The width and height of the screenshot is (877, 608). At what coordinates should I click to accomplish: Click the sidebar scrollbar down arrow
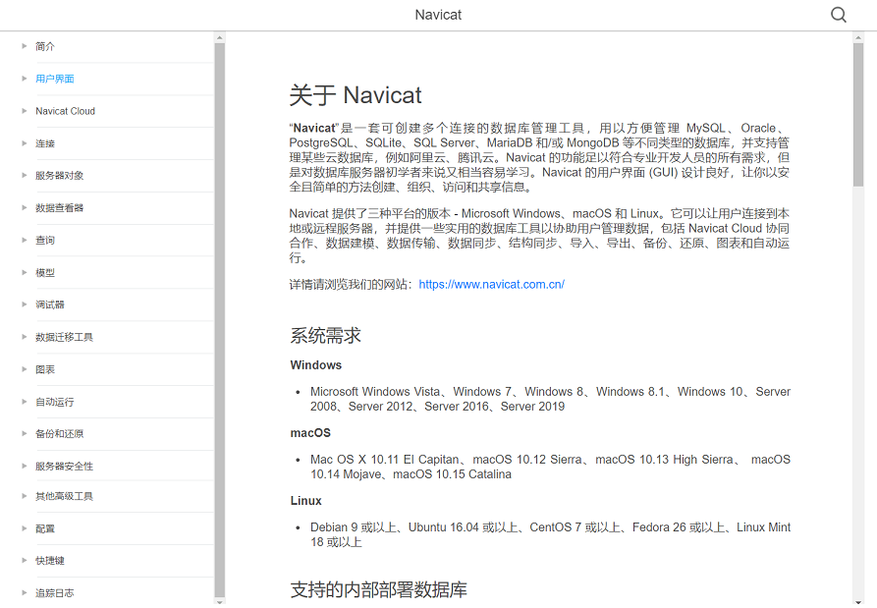click(x=220, y=602)
